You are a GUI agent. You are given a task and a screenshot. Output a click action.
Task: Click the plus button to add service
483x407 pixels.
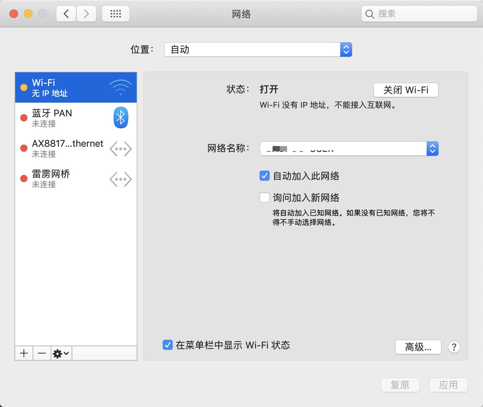click(24, 353)
